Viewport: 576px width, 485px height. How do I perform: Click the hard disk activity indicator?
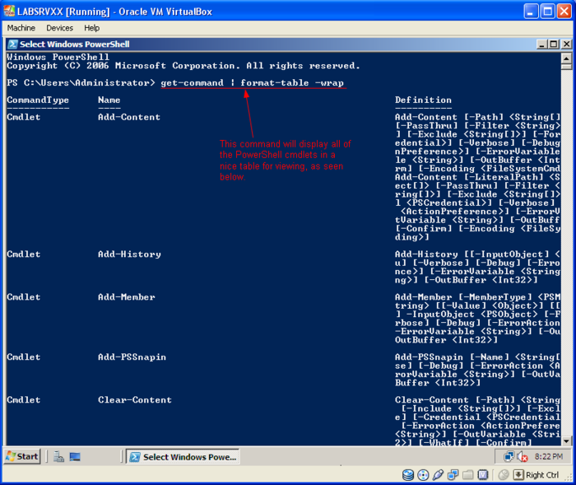(x=408, y=475)
